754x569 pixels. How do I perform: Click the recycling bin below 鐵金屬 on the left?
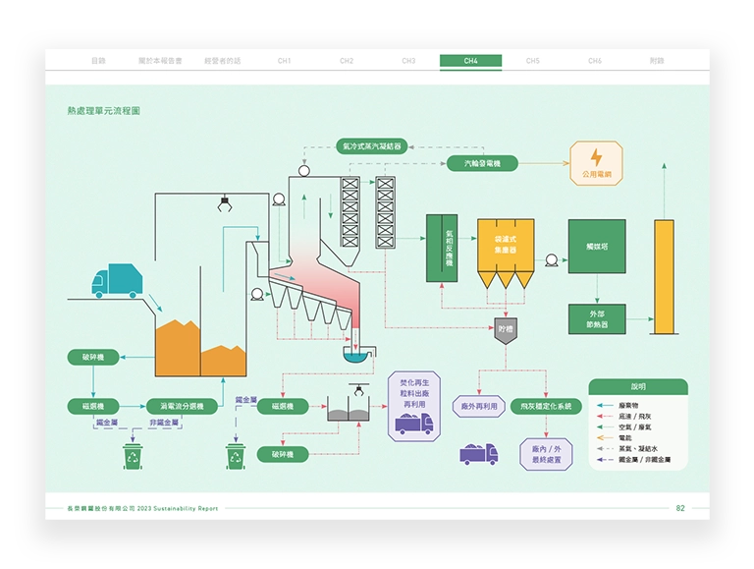pyautogui.click(x=133, y=456)
